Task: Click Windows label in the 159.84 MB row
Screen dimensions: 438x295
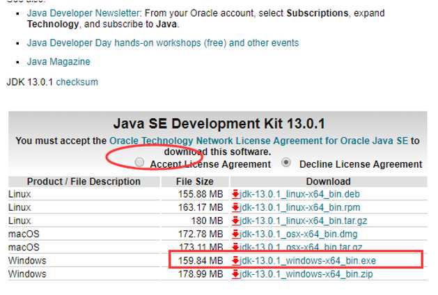Action: click(x=27, y=261)
